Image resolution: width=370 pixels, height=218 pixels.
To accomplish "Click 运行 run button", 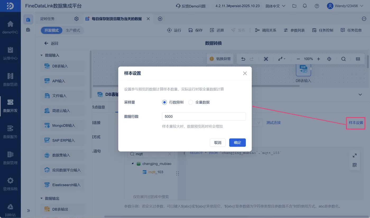I will click(x=174, y=30).
